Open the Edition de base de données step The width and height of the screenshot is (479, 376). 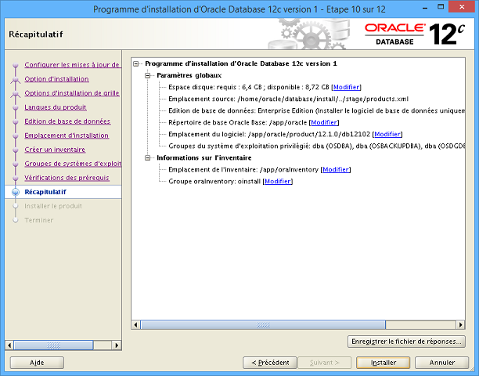pyautogui.click(x=67, y=121)
